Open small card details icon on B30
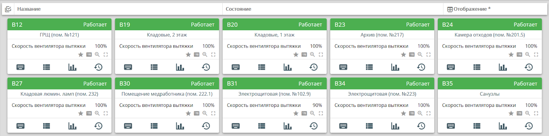 coord(197,113)
